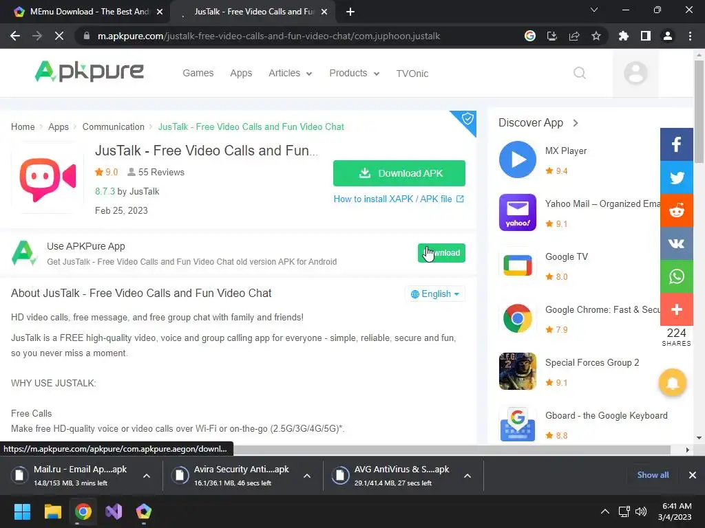Open the site search magnifier icon
This screenshot has height=528, width=705.
click(x=580, y=73)
